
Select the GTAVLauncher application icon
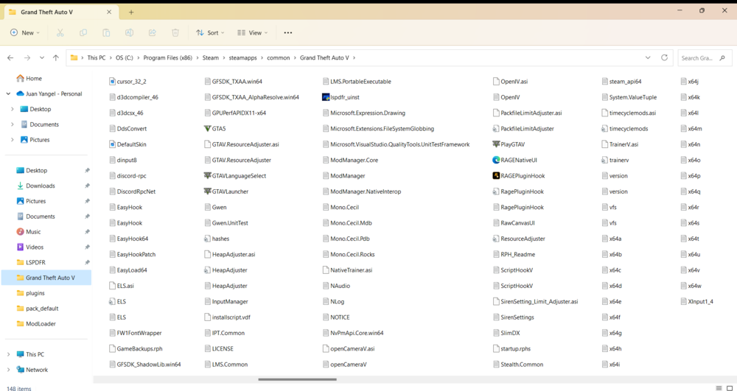[x=208, y=191]
